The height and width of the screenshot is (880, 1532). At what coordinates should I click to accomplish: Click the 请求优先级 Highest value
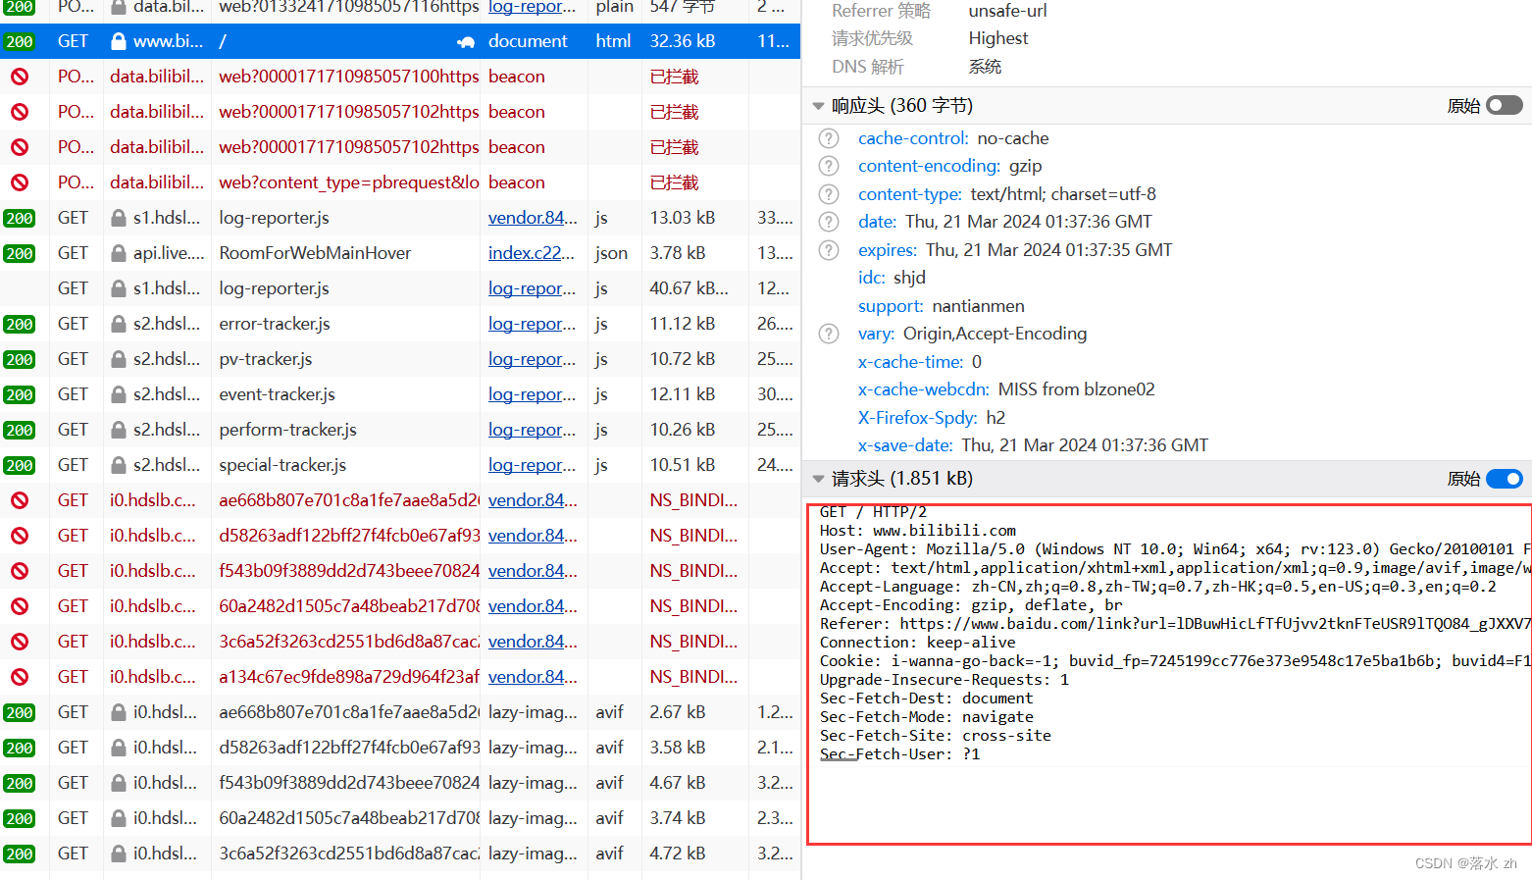click(x=998, y=38)
